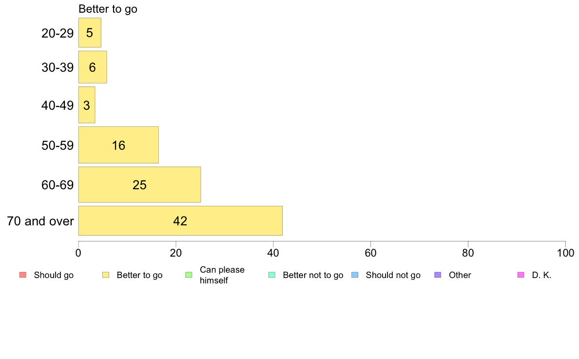
Task: Click the 40 tick on the axis
Action: [273, 253]
